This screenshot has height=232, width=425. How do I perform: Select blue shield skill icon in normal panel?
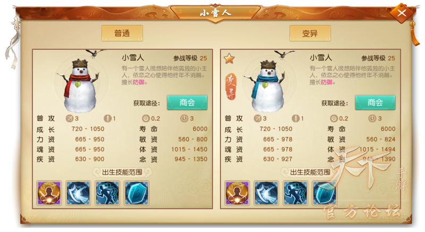[137, 193]
